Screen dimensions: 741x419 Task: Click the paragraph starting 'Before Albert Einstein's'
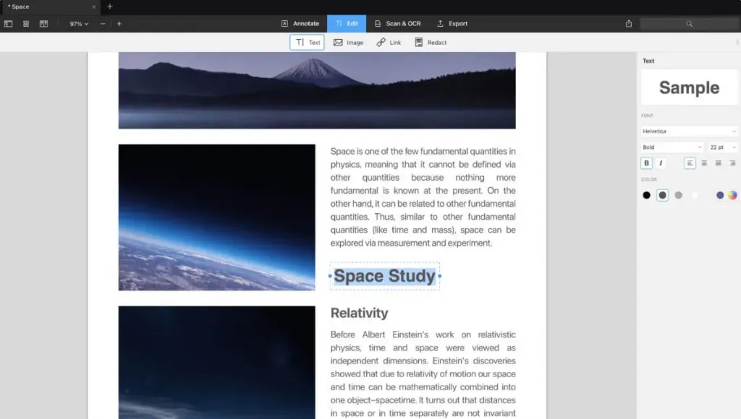coord(423,373)
